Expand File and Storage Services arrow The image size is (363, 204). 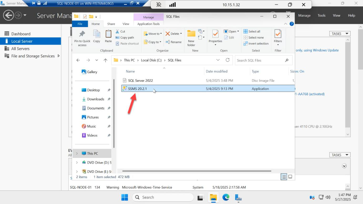coord(58,56)
